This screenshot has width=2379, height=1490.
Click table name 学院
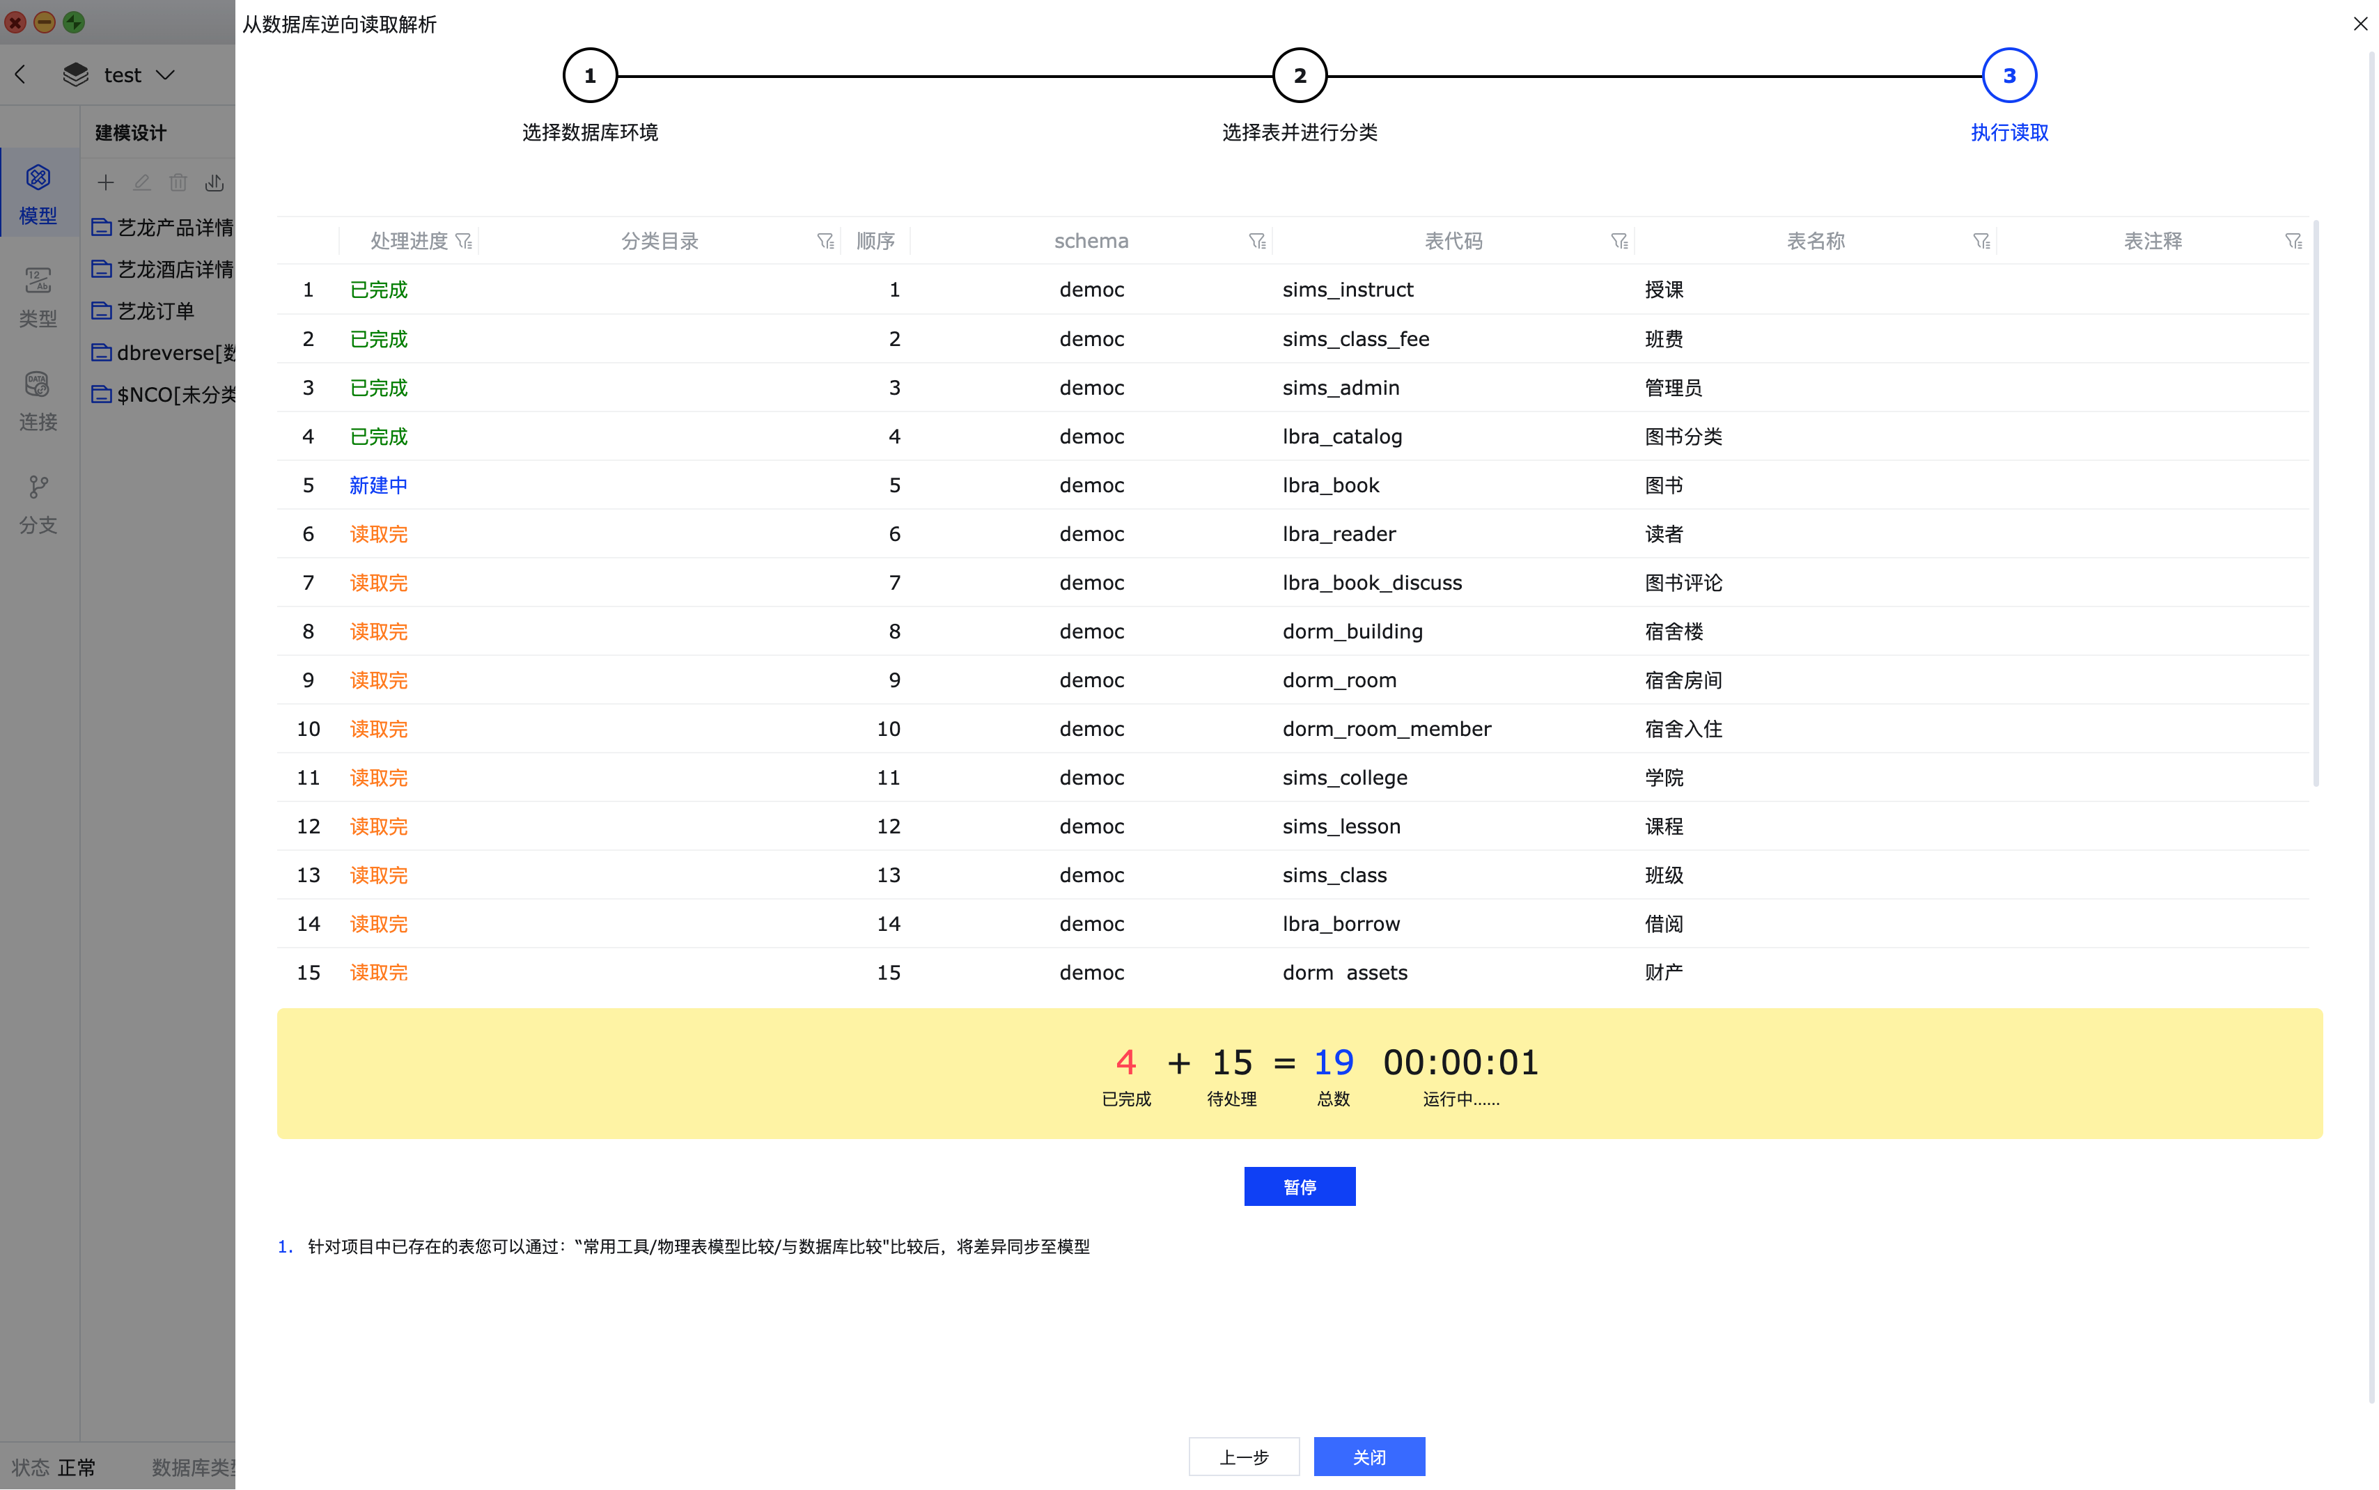(1664, 778)
